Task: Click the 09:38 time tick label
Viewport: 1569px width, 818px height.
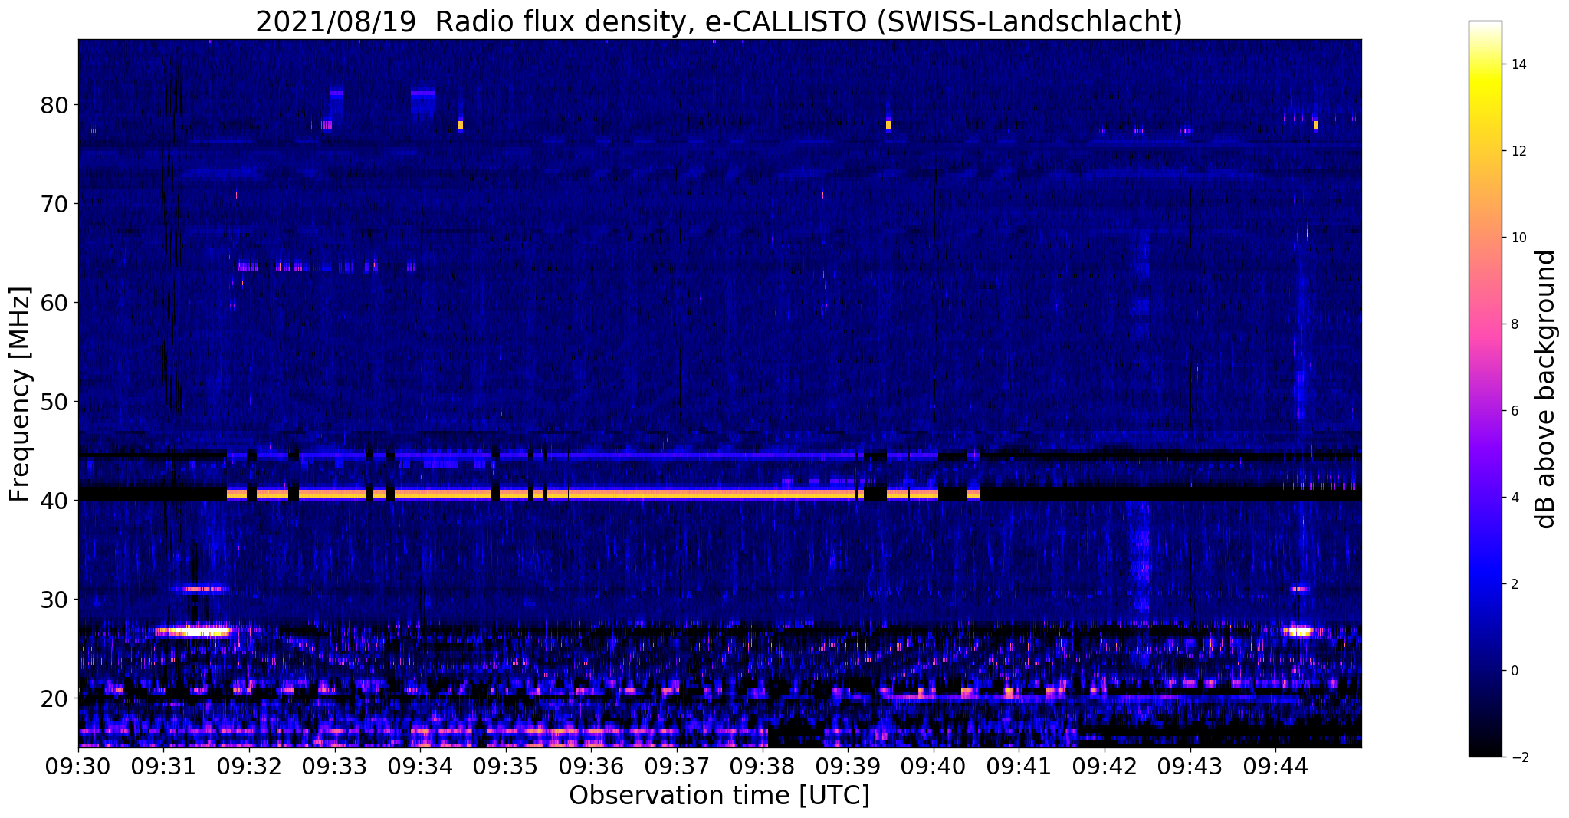Action: 763,765
